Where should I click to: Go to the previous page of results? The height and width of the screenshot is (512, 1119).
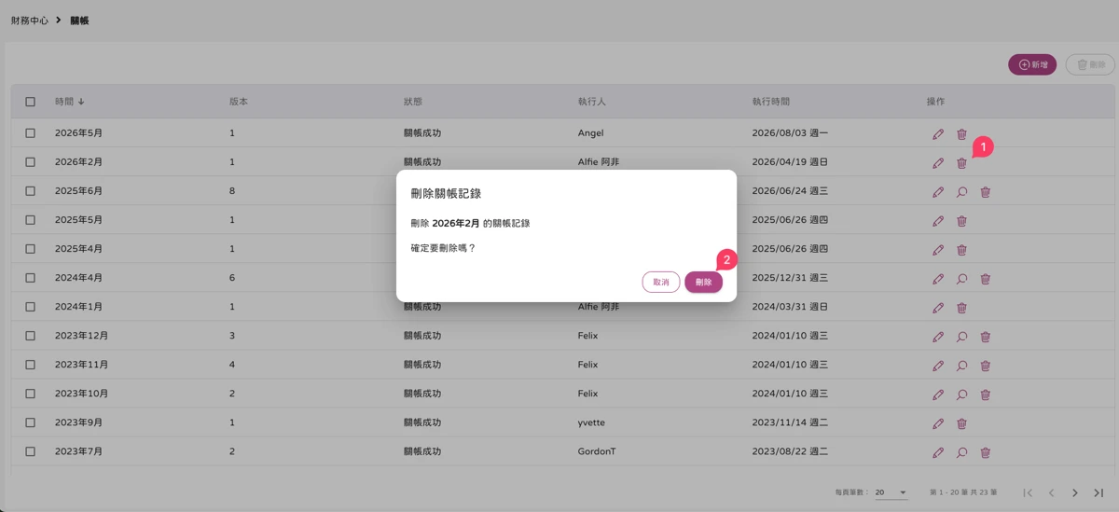(x=1051, y=492)
